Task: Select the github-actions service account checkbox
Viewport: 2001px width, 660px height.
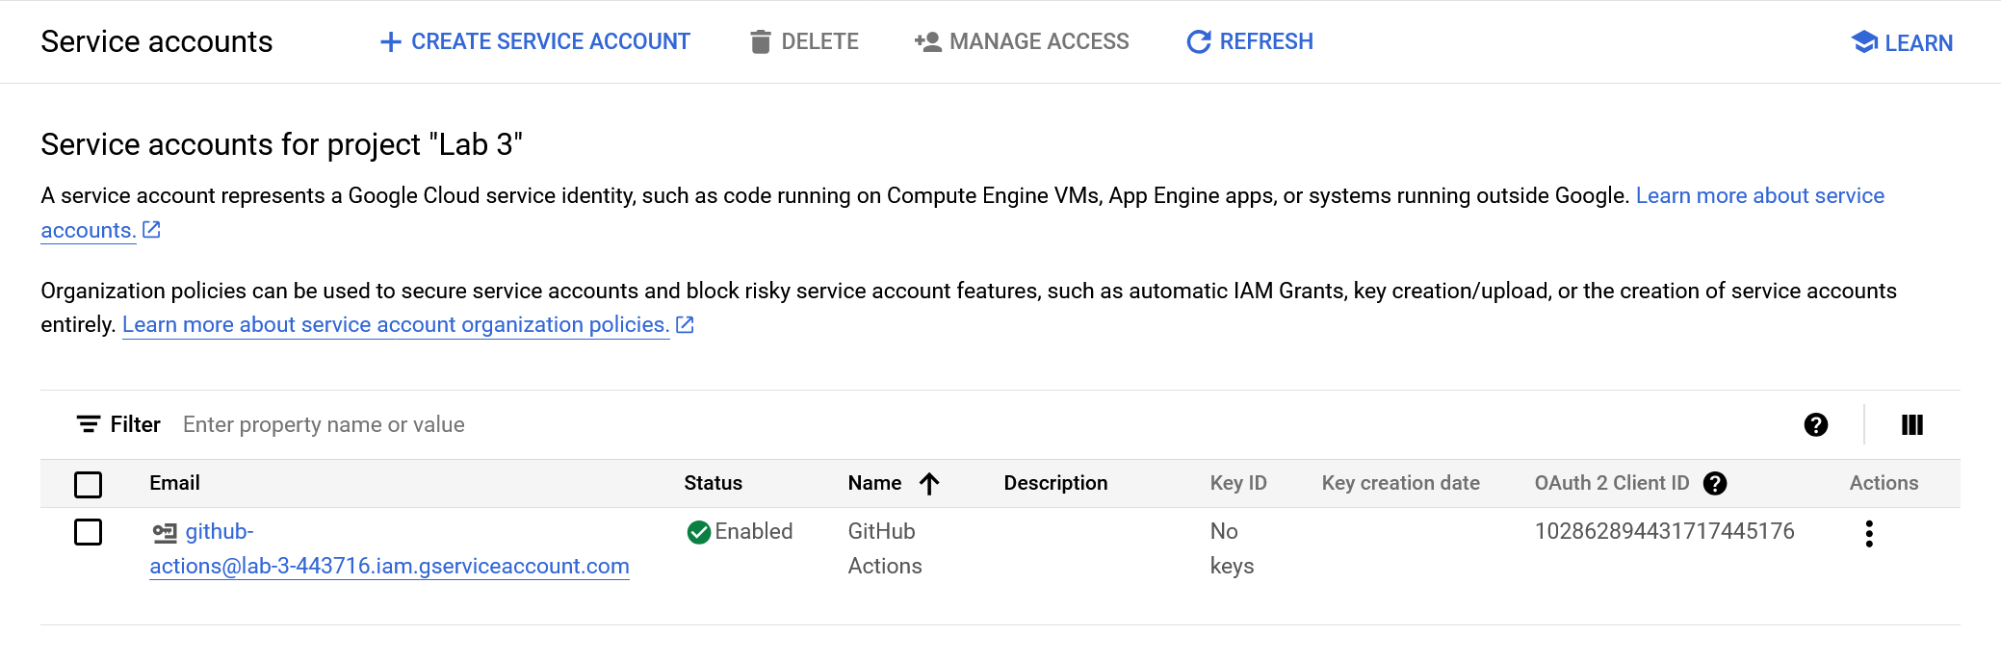Action: (89, 532)
